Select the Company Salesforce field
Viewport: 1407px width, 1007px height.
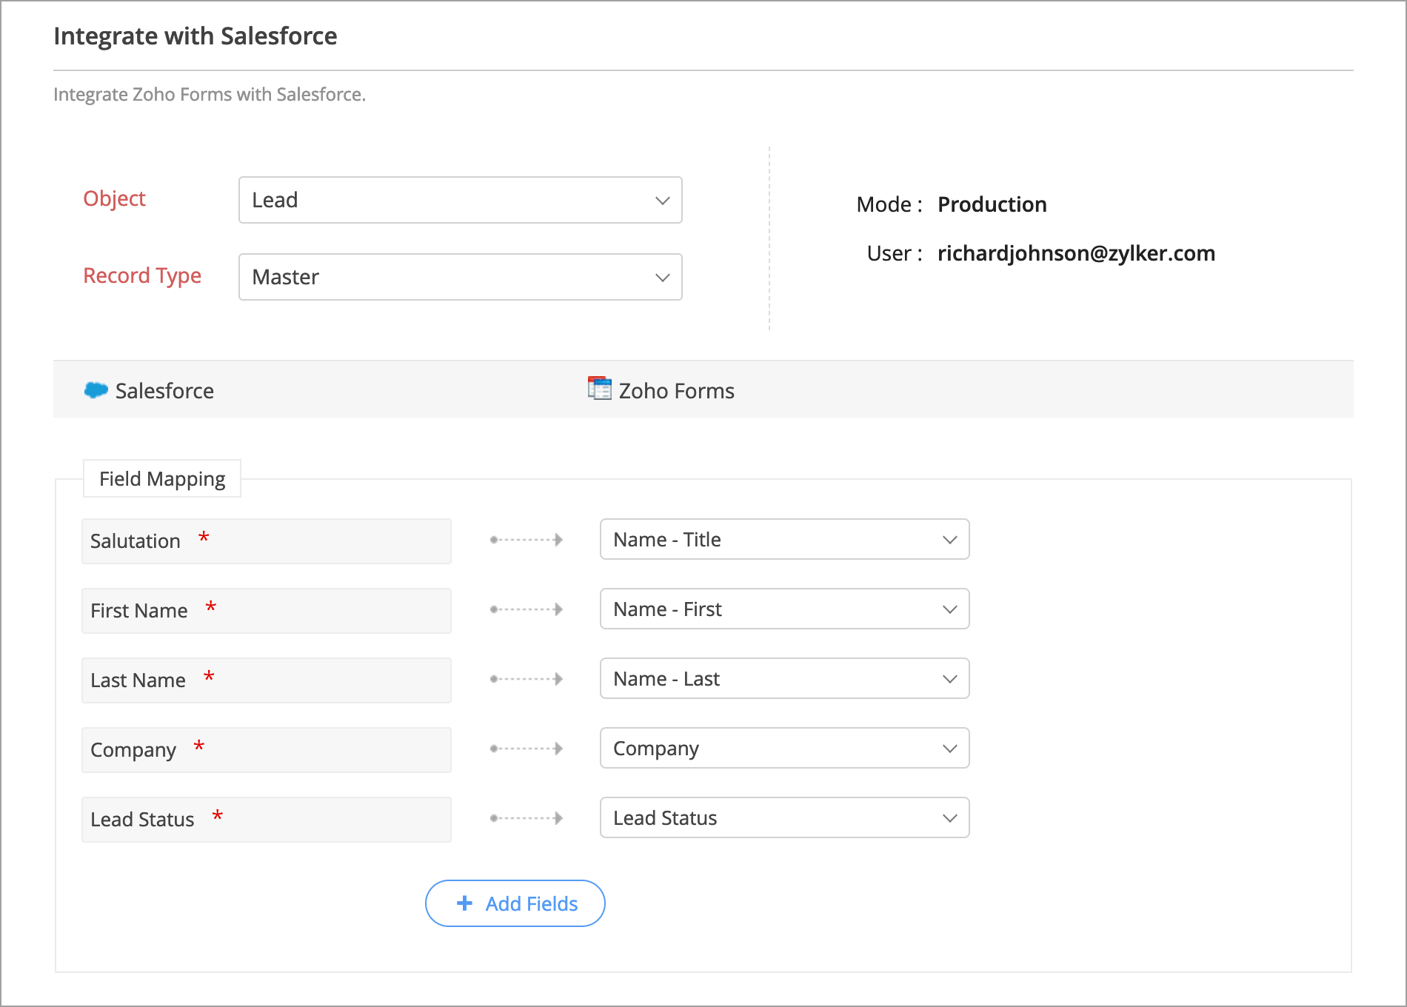(267, 750)
